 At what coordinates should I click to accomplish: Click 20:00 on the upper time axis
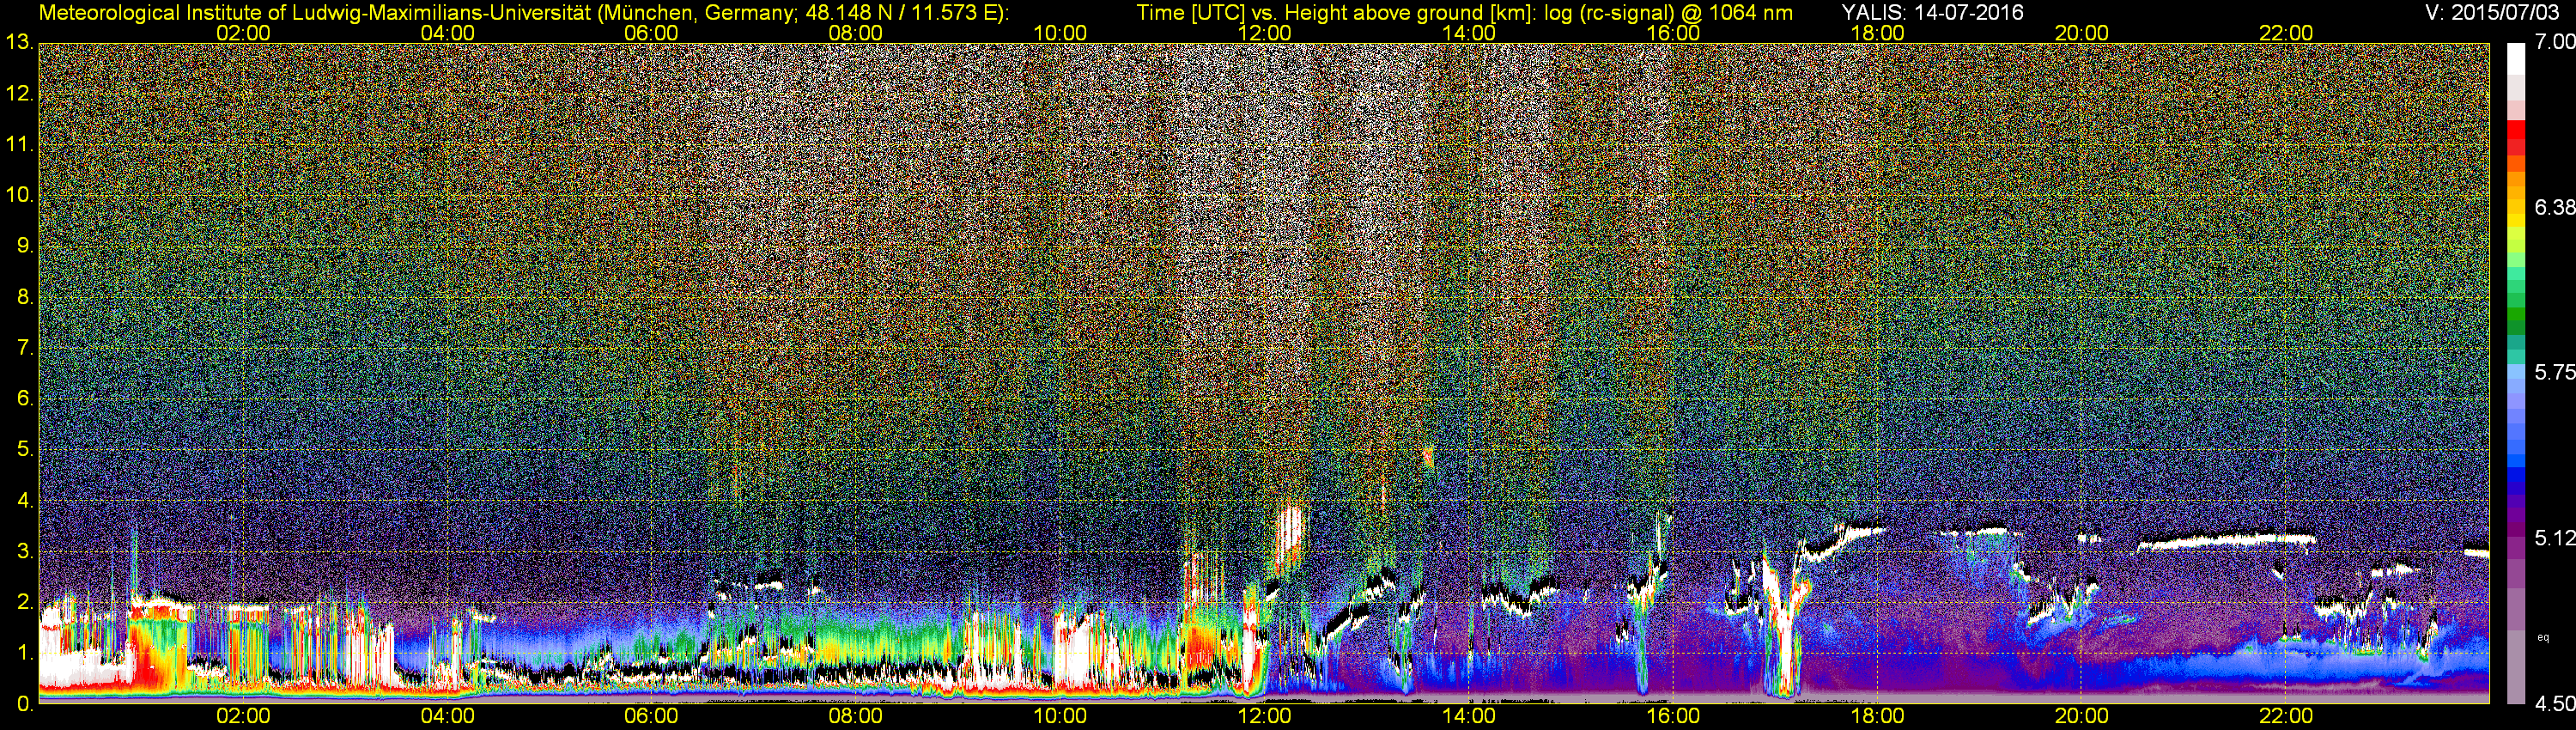(2082, 33)
